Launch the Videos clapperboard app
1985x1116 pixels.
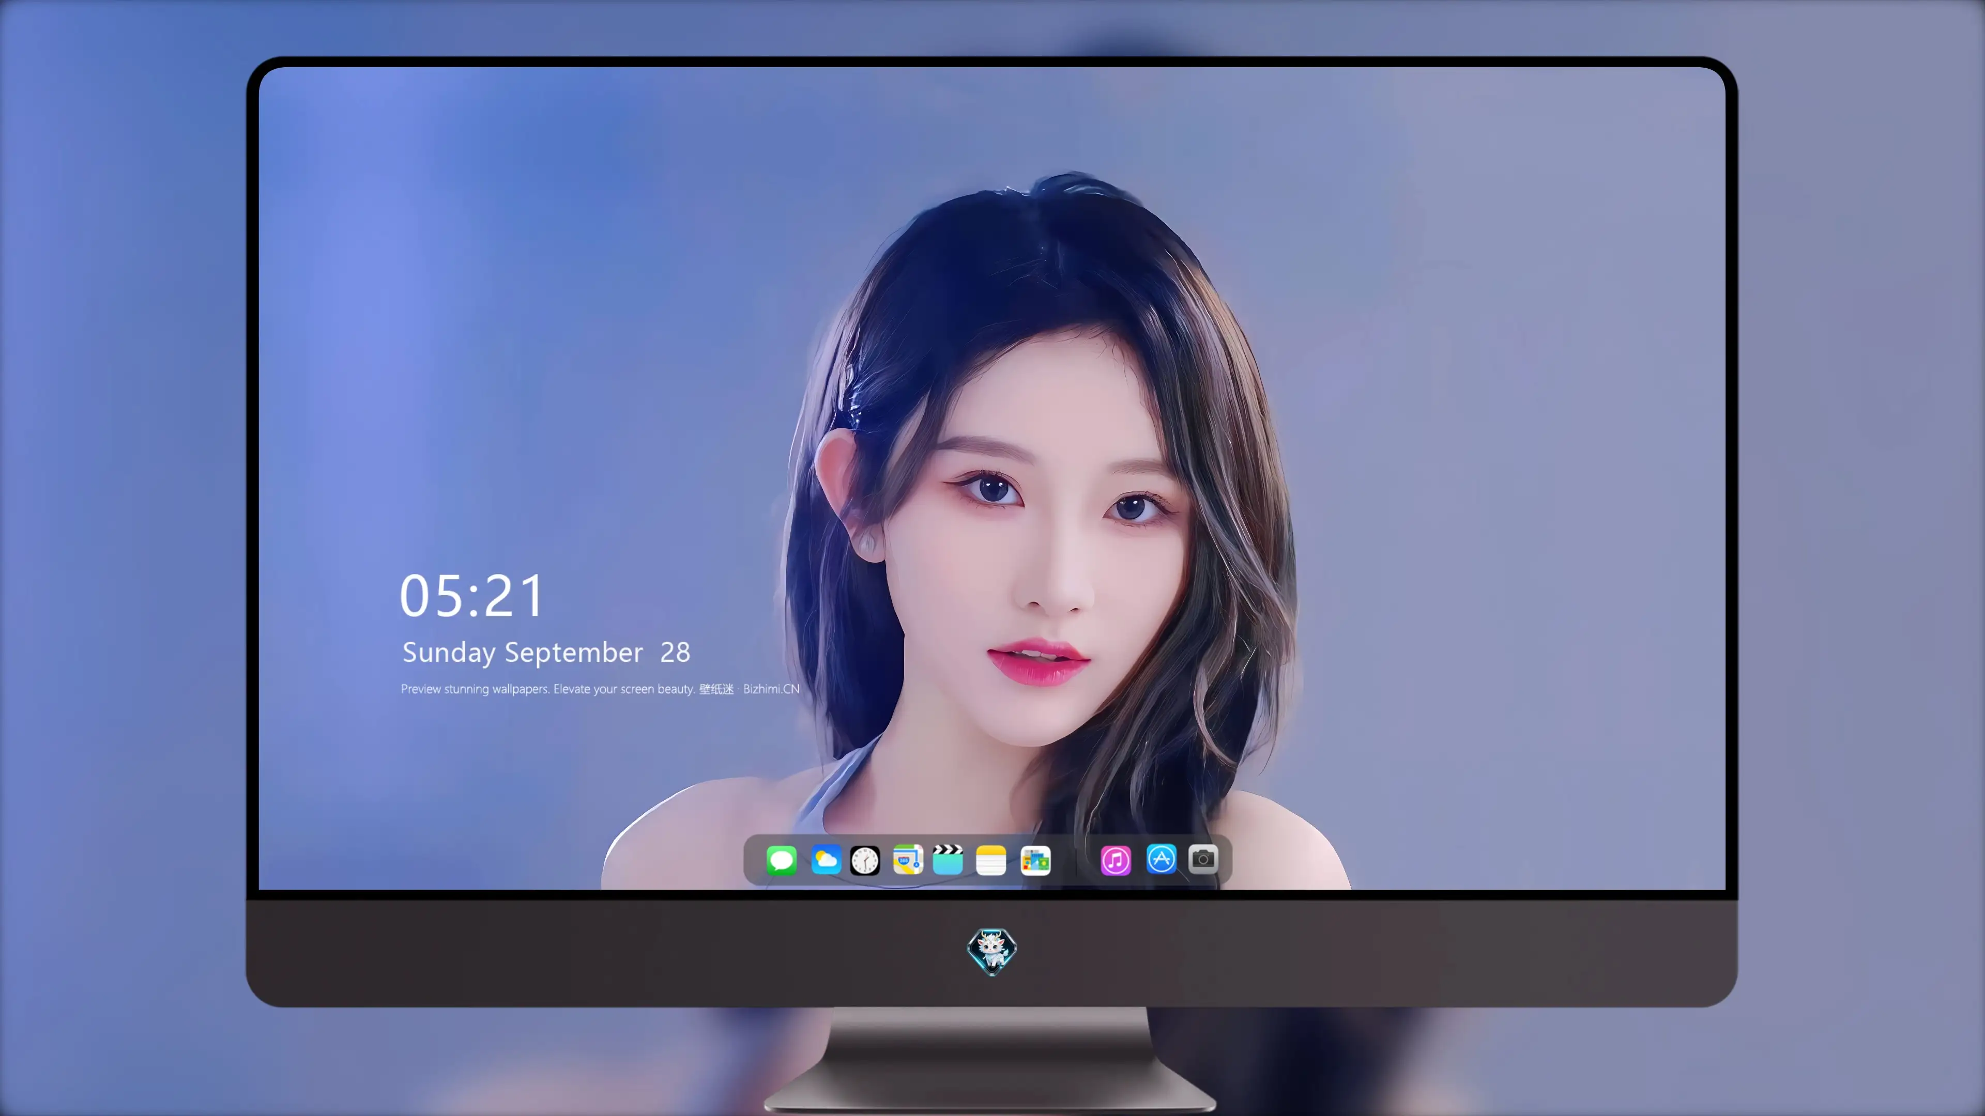tap(948, 860)
